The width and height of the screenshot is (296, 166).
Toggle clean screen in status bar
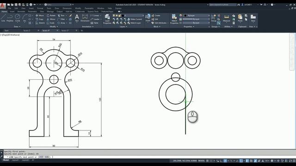[290, 161]
